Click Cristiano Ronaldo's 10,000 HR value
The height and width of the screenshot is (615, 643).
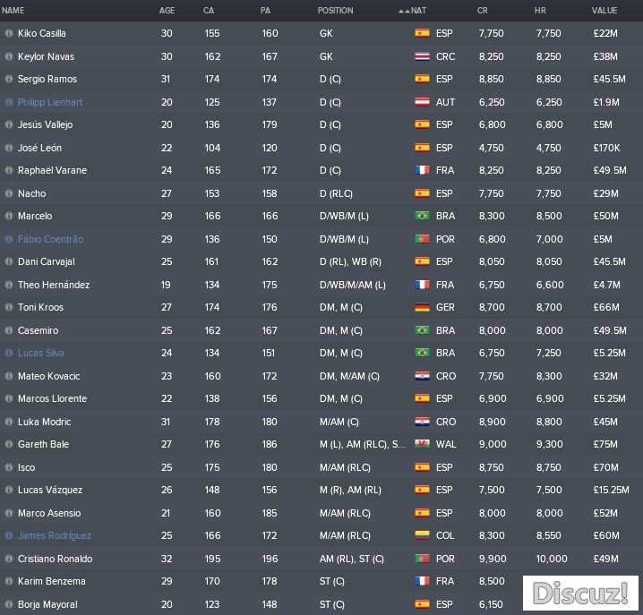click(552, 559)
